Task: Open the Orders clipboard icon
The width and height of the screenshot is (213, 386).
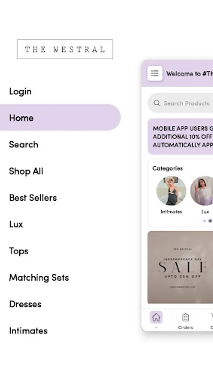Action: [x=186, y=317]
